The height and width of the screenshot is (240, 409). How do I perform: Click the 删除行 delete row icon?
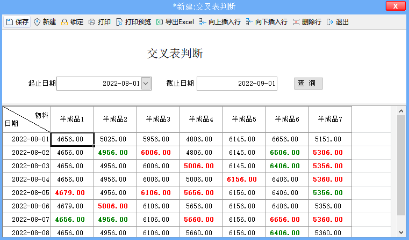[296, 22]
